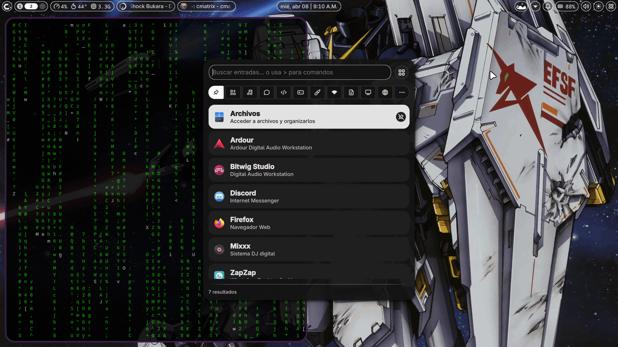Image resolution: width=618 pixels, height=347 pixels.
Task: Select the wifi network category
Action: tap(334, 93)
